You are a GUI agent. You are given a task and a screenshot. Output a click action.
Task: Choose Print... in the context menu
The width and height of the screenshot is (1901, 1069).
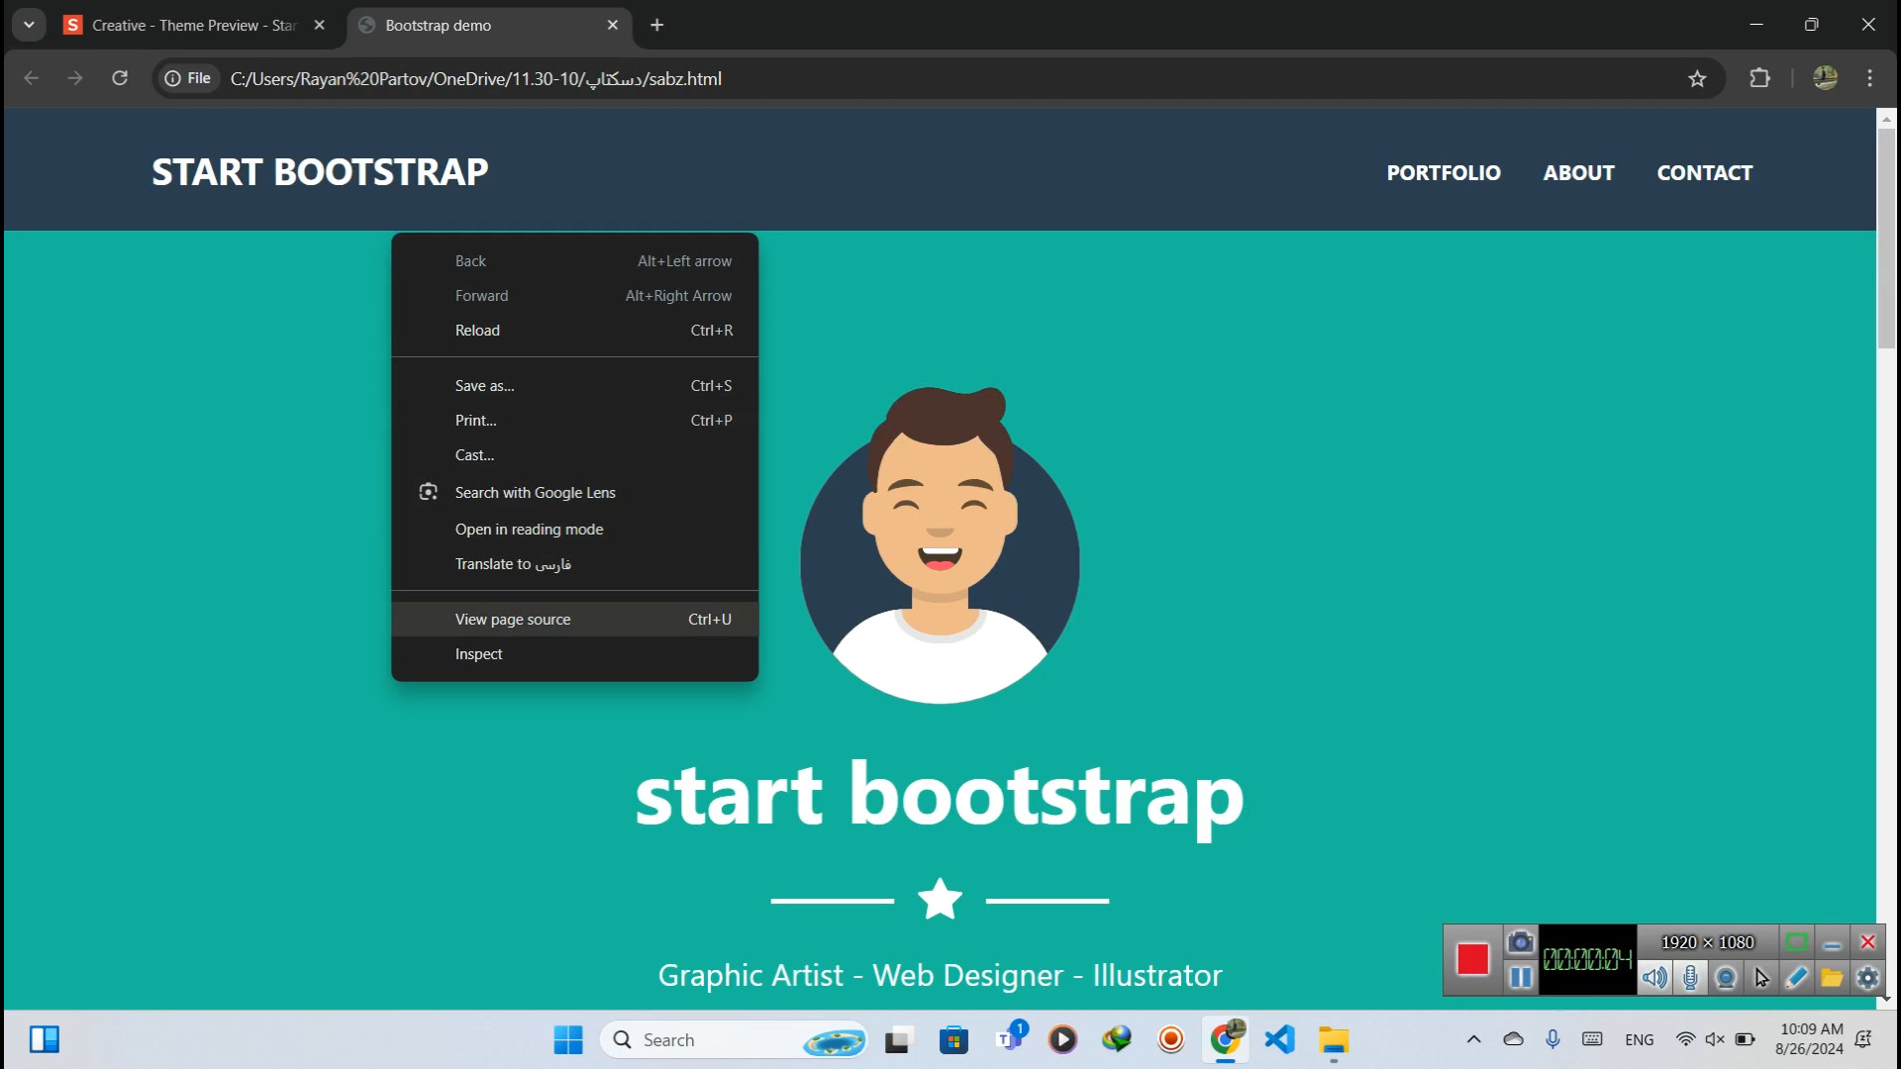click(x=574, y=421)
